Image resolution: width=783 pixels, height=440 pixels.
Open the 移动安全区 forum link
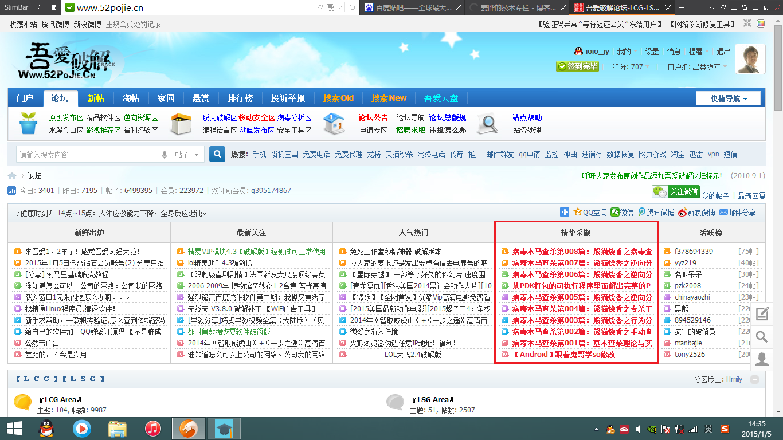coord(257,117)
